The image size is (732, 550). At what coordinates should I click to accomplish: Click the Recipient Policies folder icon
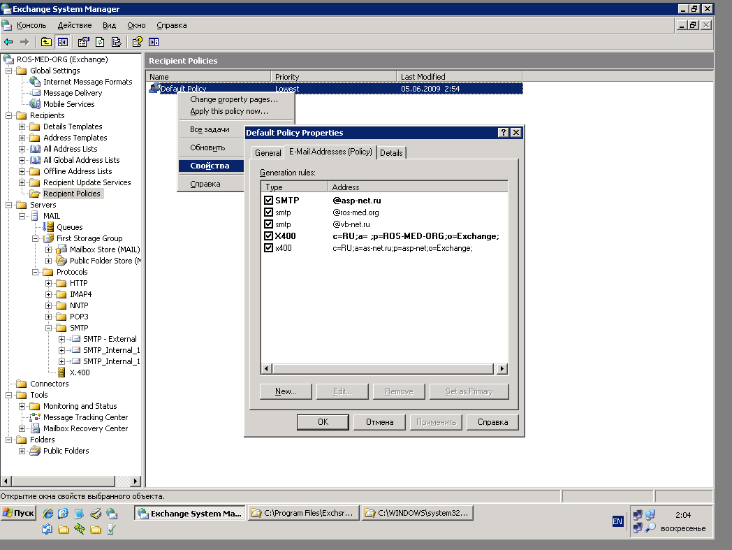[x=35, y=194]
